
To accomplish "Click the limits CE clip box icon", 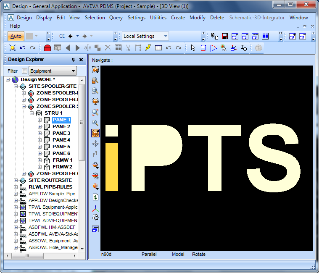I will (x=95, y=176).
